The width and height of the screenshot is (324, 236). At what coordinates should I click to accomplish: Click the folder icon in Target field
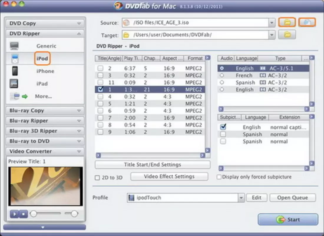[126, 35]
